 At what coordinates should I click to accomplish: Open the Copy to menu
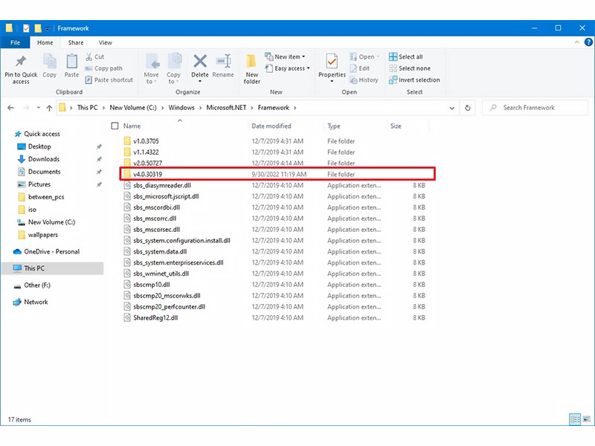tap(173, 68)
